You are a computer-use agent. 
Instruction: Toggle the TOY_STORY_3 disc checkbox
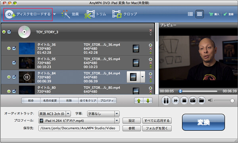pyautogui.click(x=9, y=32)
